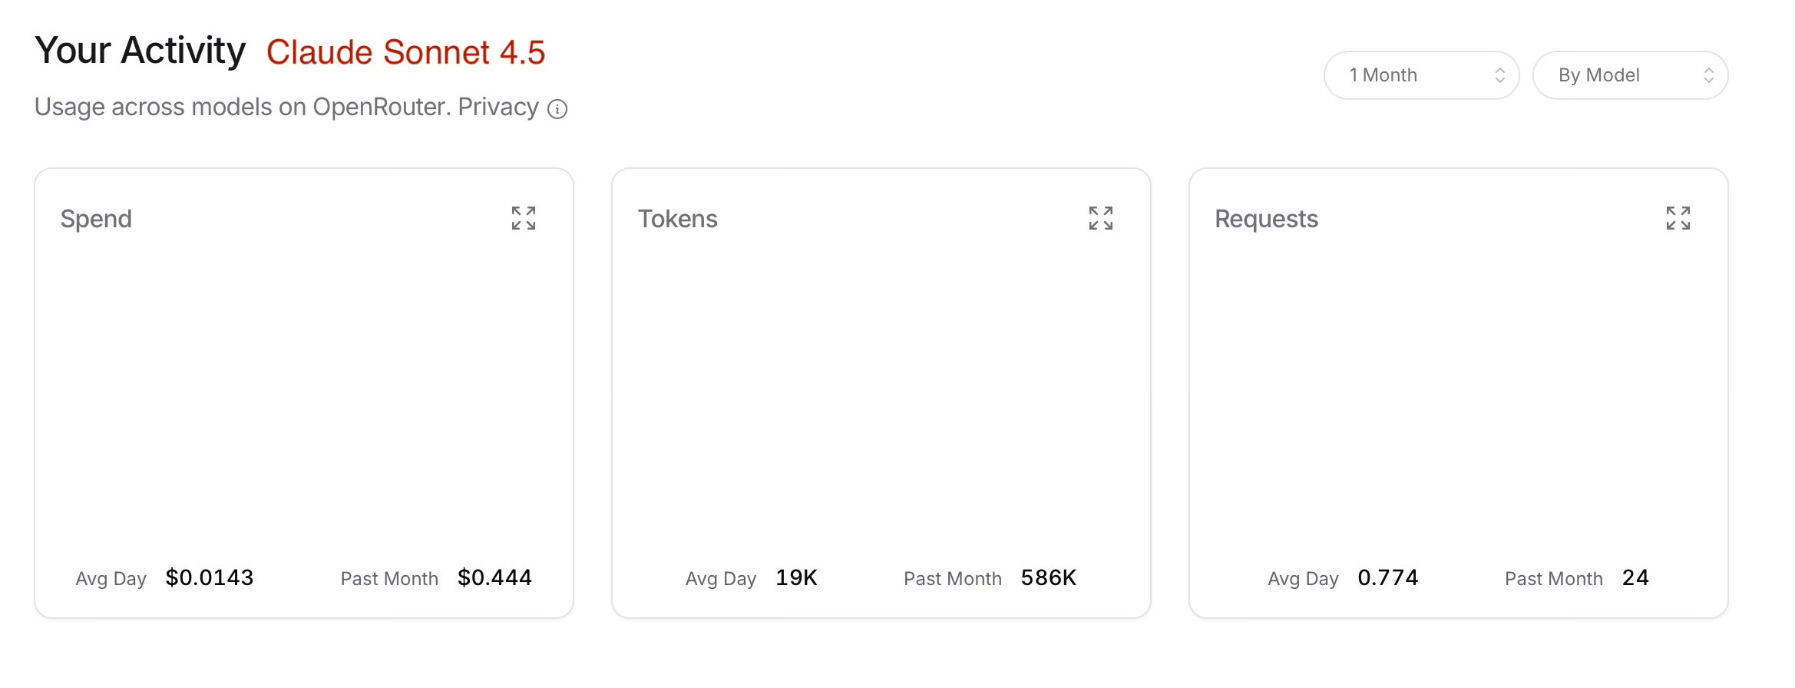The image size is (1795, 688).
Task: Click the Avg Day tokens value 19K
Action: click(795, 577)
